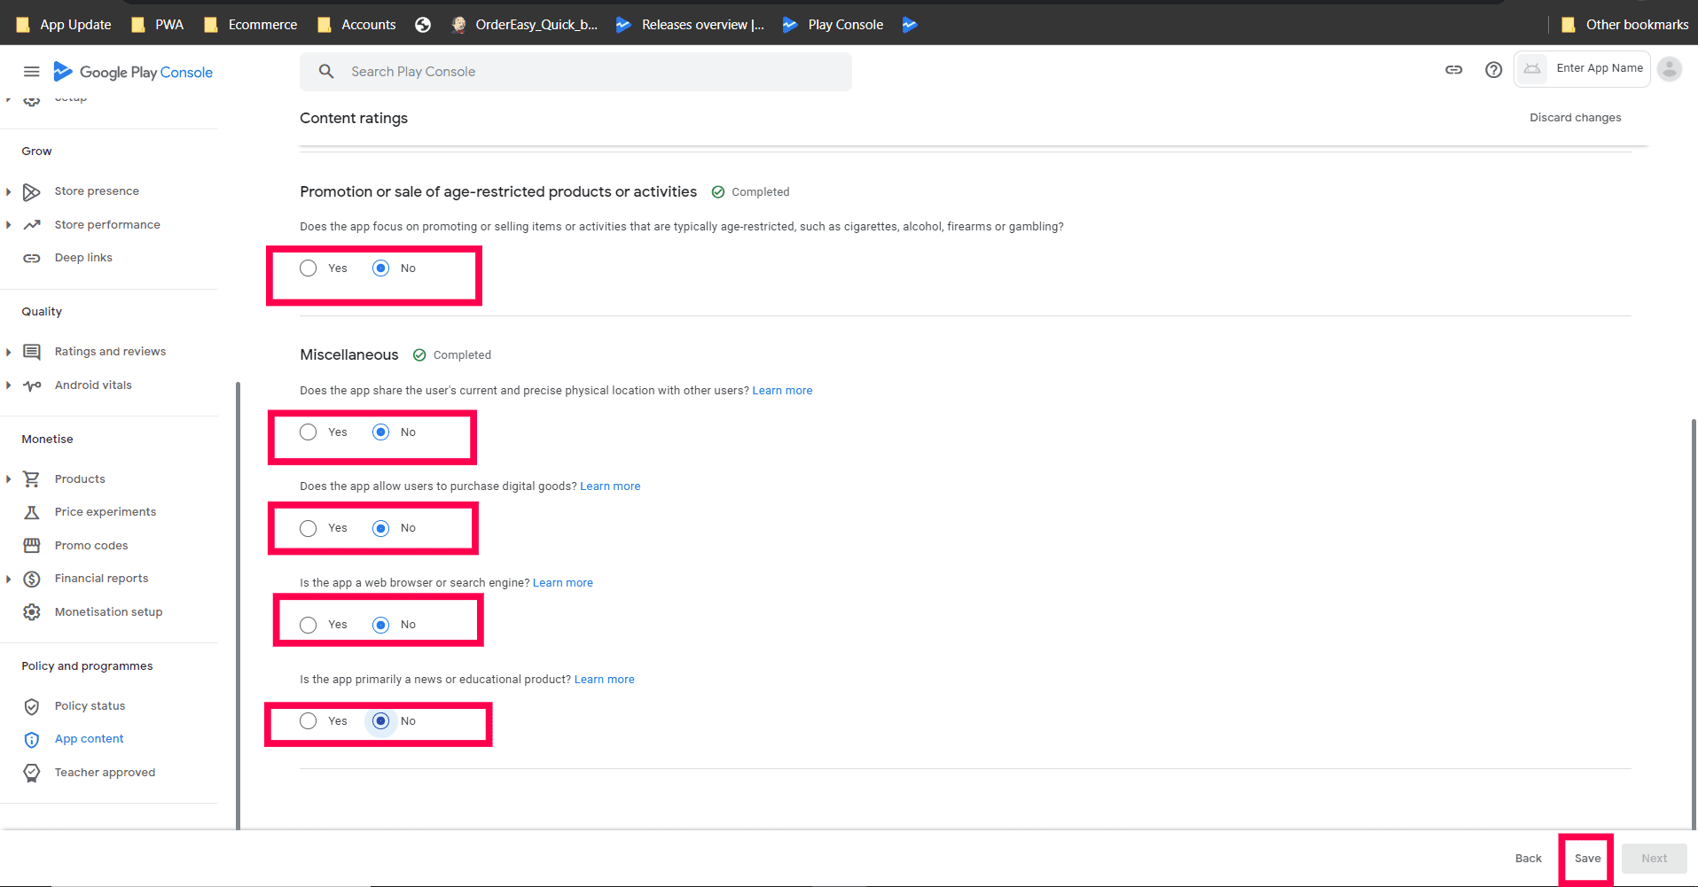1698x887 pixels.
Task: Open the help question mark icon
Action: (1493, 69)
